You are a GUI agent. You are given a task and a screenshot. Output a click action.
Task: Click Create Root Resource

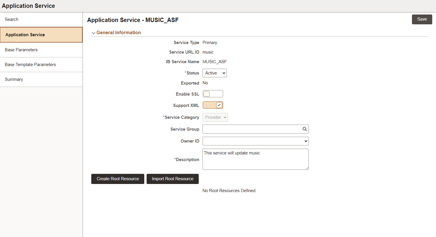[118, 179]
